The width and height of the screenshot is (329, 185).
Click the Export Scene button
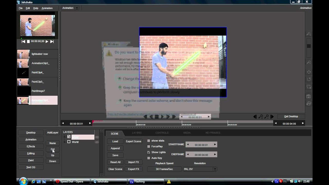133,141
